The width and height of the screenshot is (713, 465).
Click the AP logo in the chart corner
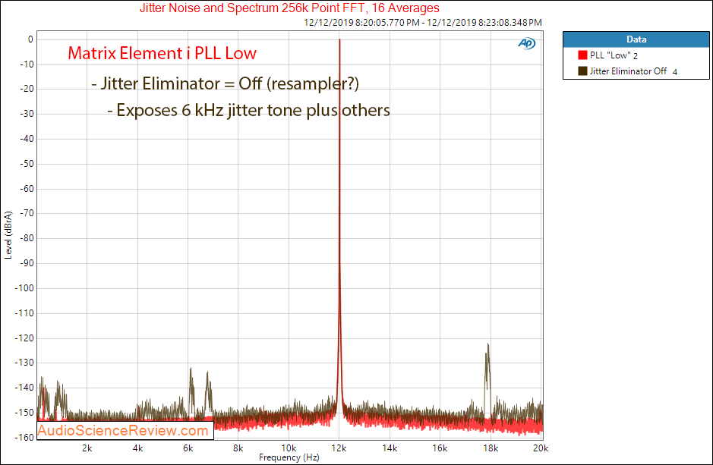point(526,43)
